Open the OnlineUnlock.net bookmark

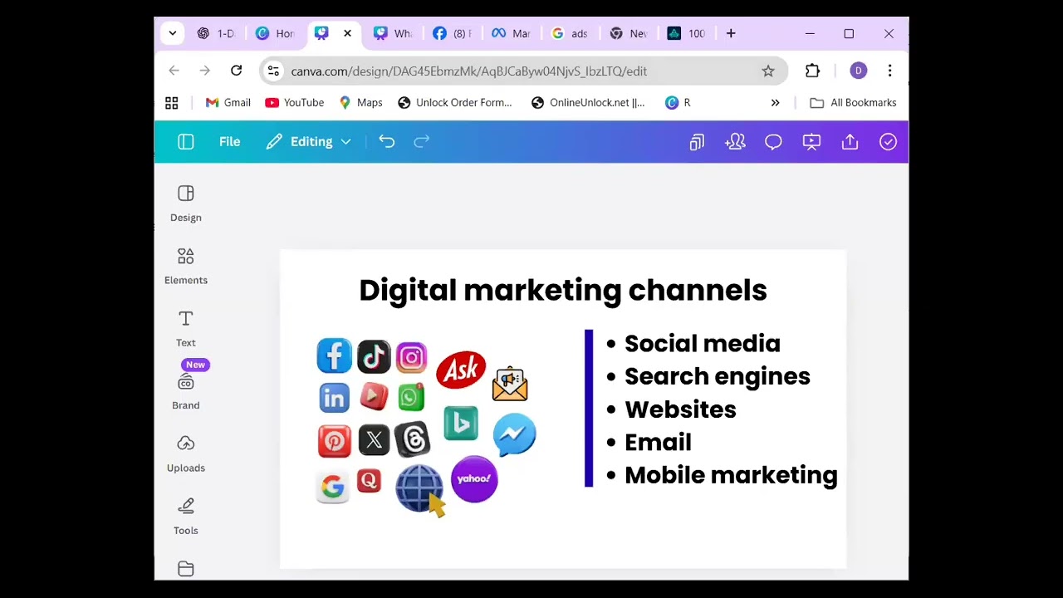[587, 103]
